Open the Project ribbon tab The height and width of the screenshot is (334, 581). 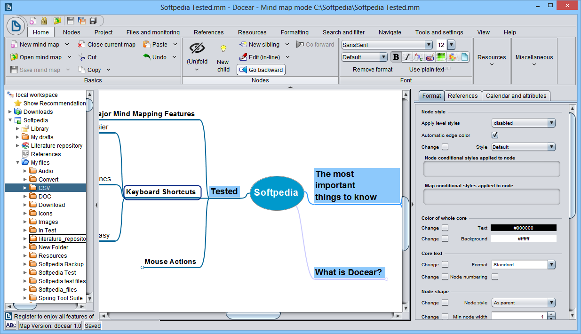103,32
